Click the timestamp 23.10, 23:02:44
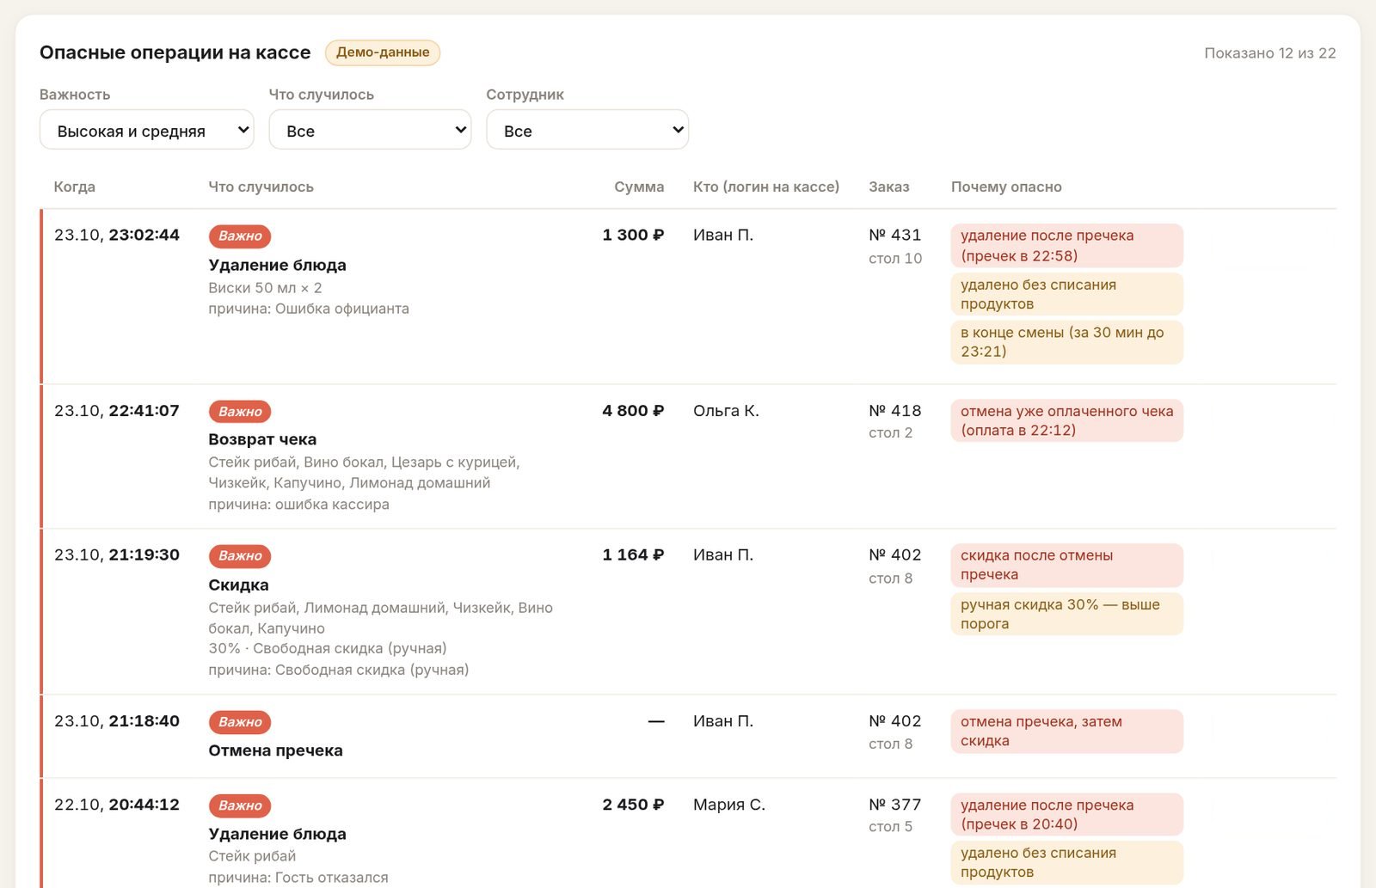The width and height of the screenshot is (1376, 888). click(x=117, y=235)
